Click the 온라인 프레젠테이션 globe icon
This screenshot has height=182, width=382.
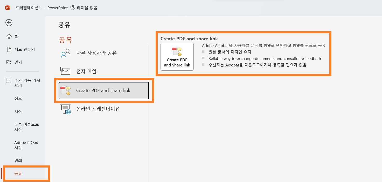(65, 109)
